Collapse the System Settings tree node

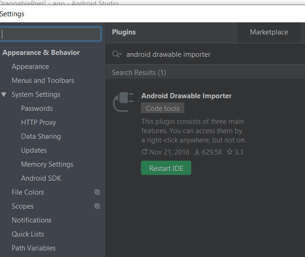click(x=4, y=95)
